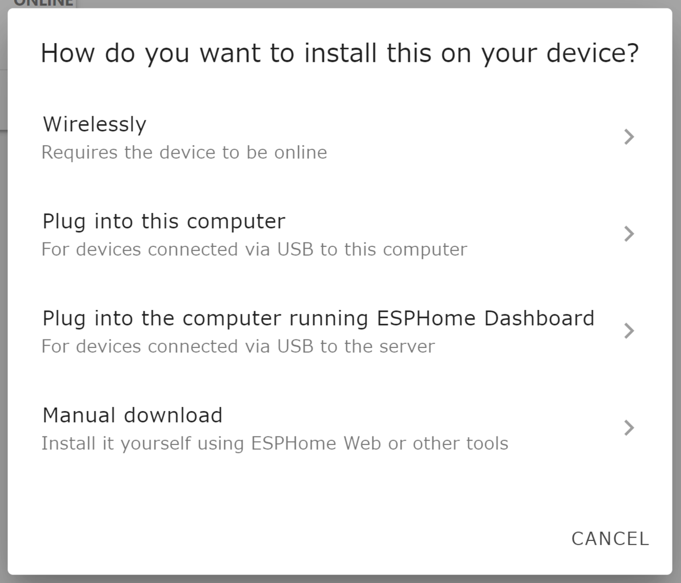Click the arrow icon beside Manual download
Viewport: 681px width, 583px height.
click(628, 427)
